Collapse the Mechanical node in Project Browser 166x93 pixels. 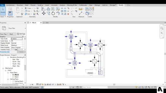pos(3,68)
